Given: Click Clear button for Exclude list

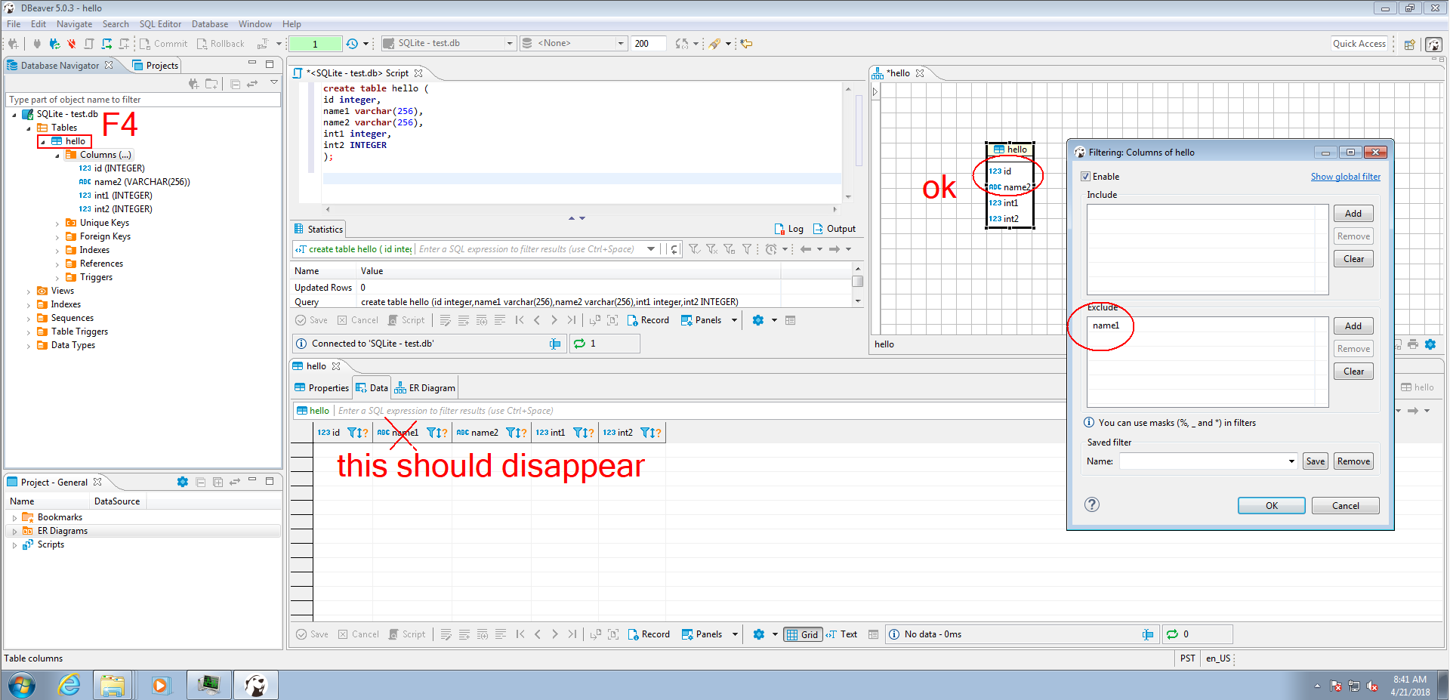Looking at the screenshot, I should point(1353,372).
